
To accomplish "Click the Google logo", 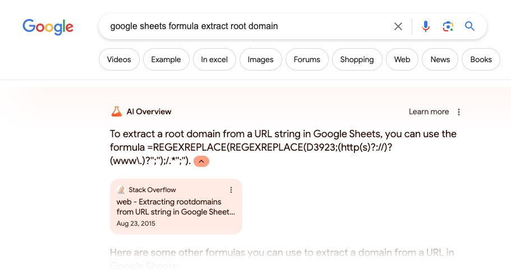I will (48, 27).
